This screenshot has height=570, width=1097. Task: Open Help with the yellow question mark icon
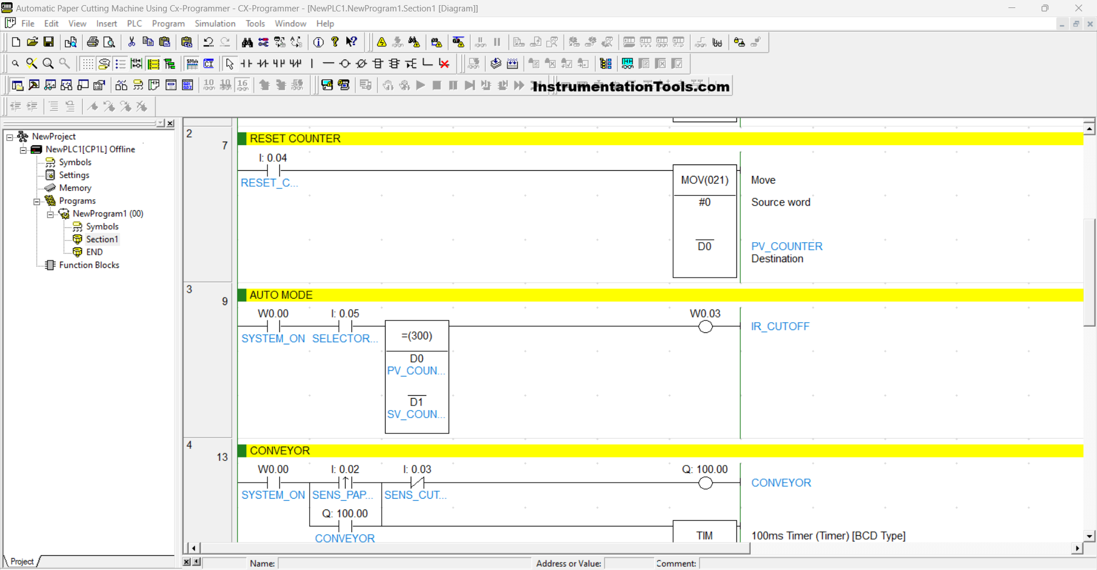335,42
